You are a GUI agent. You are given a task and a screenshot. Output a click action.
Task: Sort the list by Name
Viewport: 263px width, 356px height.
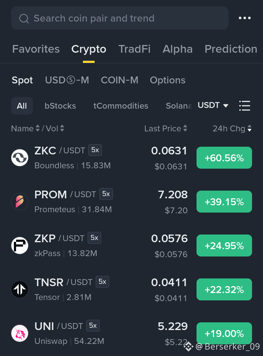[26, 128]
